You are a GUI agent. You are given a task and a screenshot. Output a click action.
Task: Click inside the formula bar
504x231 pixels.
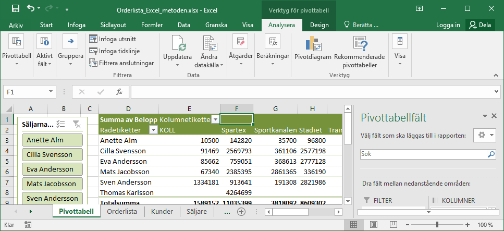[x=311, y=92]
